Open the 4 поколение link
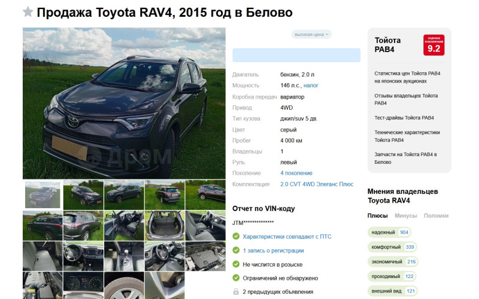The height and width of the screenshot is (299, 479). pyautogui.click(x=296, y=173)
